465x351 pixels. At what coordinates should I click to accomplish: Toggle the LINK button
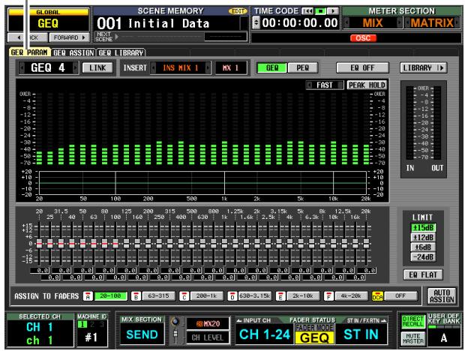pyautogui.click(x=97, y=68)
